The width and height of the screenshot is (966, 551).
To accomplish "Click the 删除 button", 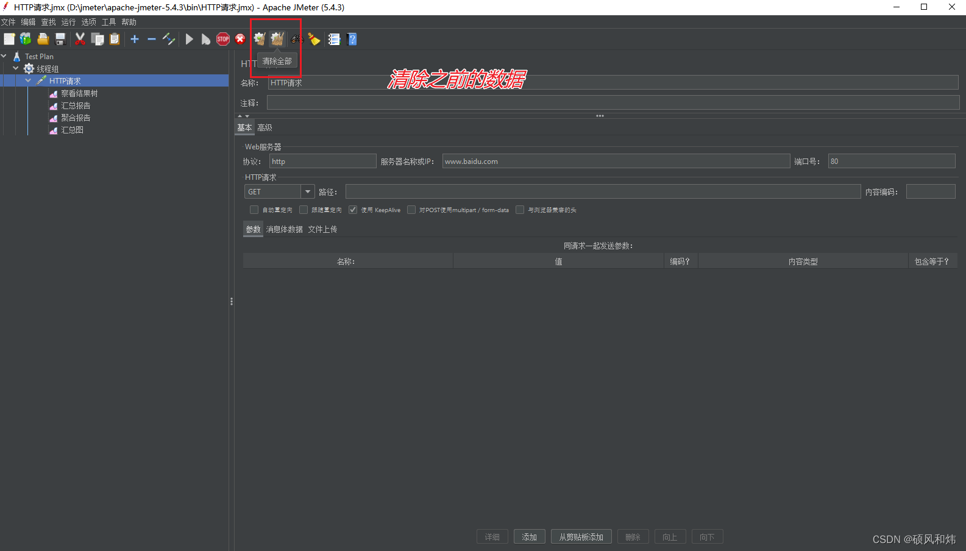I will 633,537.
